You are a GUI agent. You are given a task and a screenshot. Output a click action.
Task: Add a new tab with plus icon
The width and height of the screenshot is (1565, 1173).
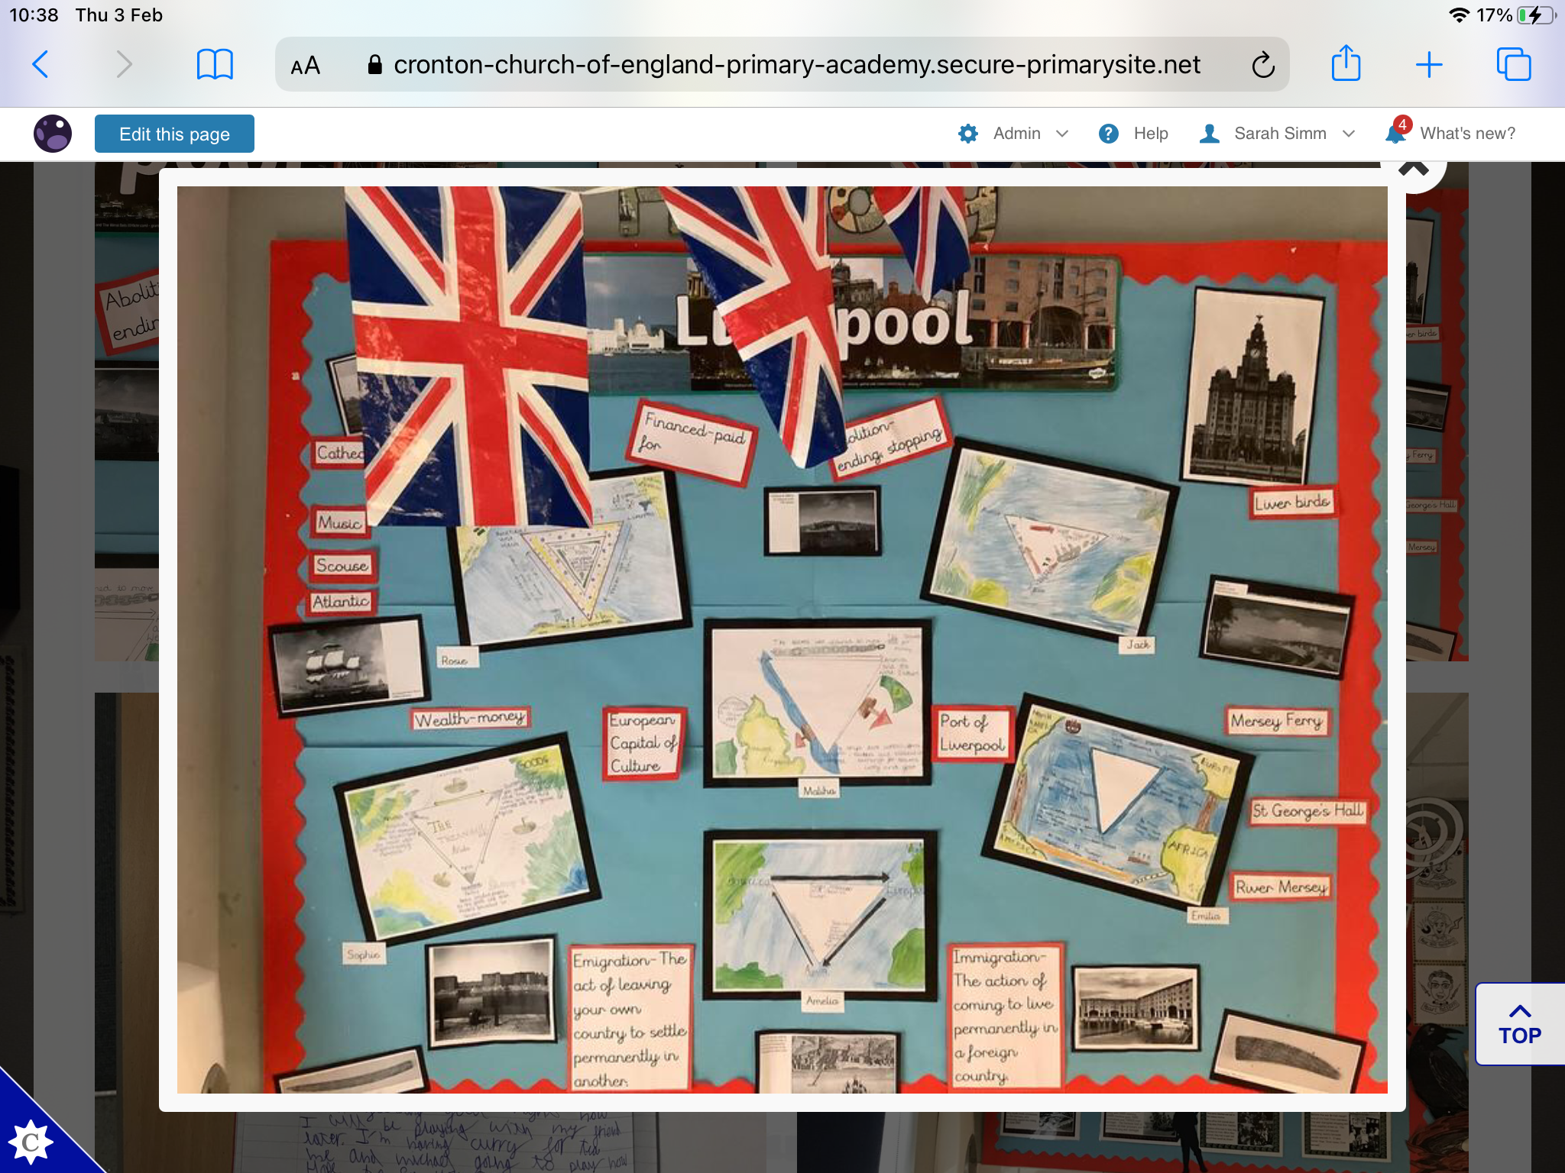tap(1428, 65)
